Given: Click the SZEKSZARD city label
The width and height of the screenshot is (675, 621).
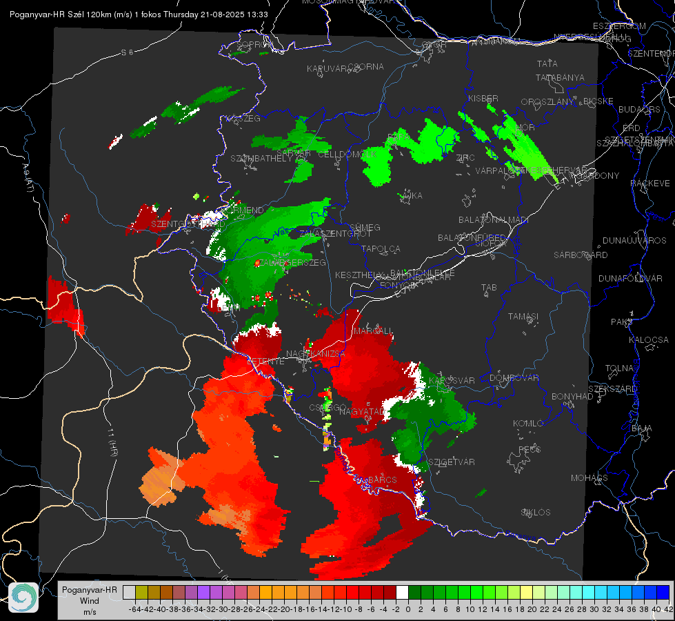Looking at the screenshot, I should click(x=612, y=389).
